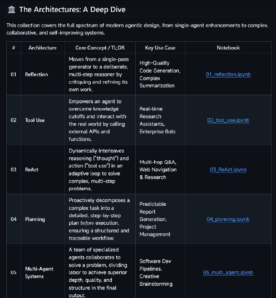Open the 01_reflection.ipynb notebook link

point(228,74)
